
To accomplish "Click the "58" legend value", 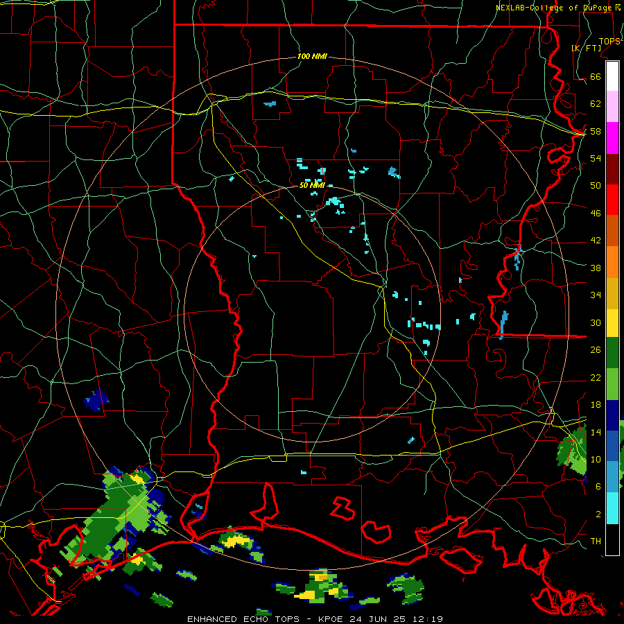I will (x=596, y=131).
